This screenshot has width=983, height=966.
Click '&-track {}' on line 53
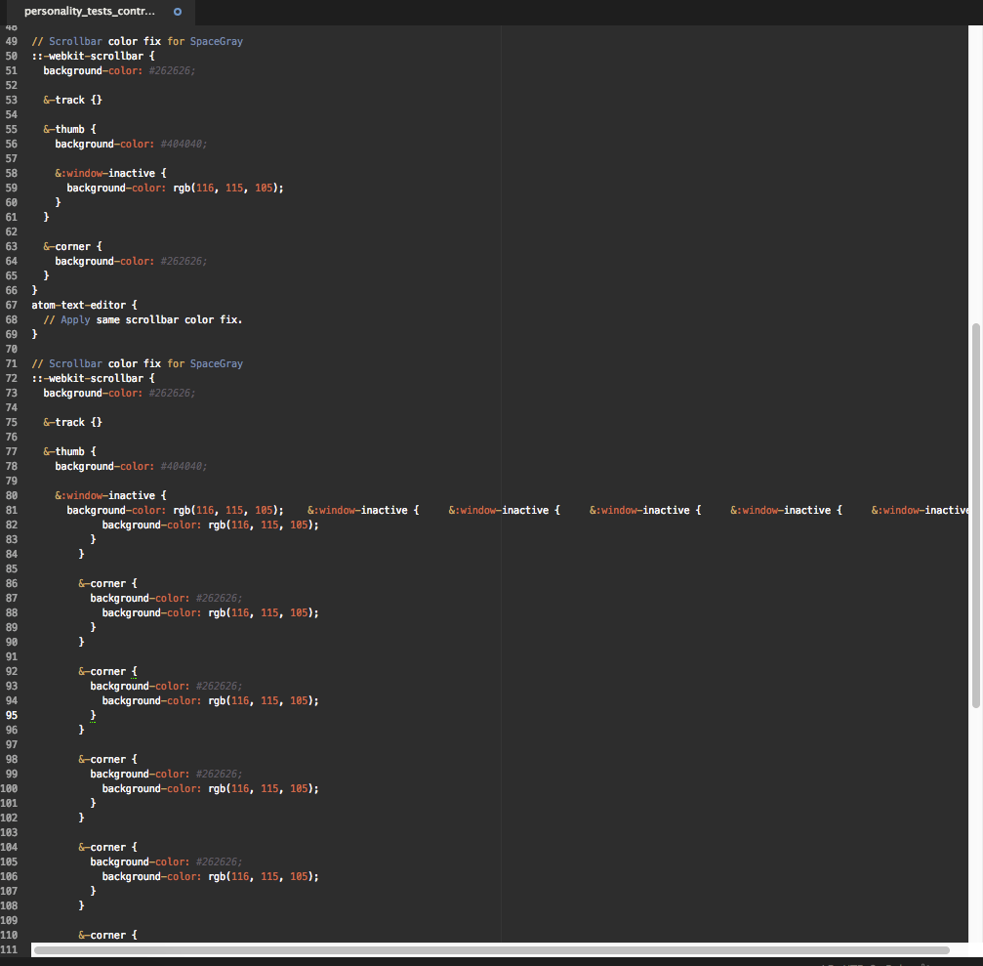tap(72, 100)
